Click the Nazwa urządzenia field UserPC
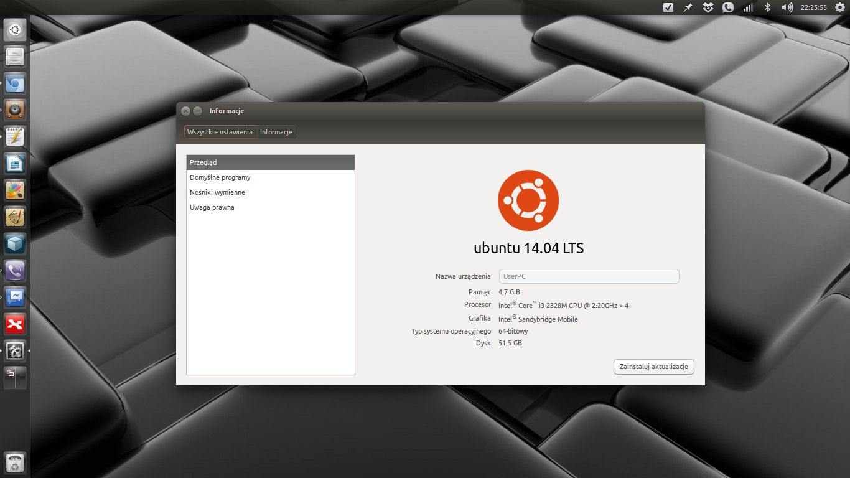The image size is (850, 478). click(x=589, y=276)
